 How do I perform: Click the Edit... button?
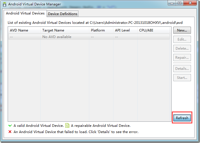[182, 39]
